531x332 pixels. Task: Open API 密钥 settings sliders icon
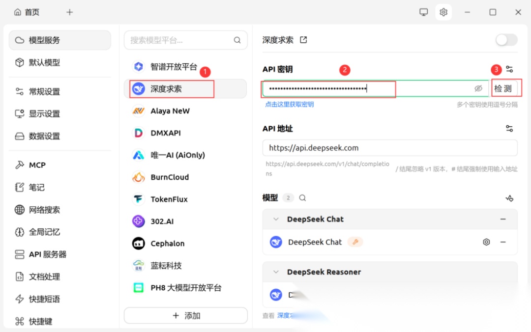click(x=509, y=69)
